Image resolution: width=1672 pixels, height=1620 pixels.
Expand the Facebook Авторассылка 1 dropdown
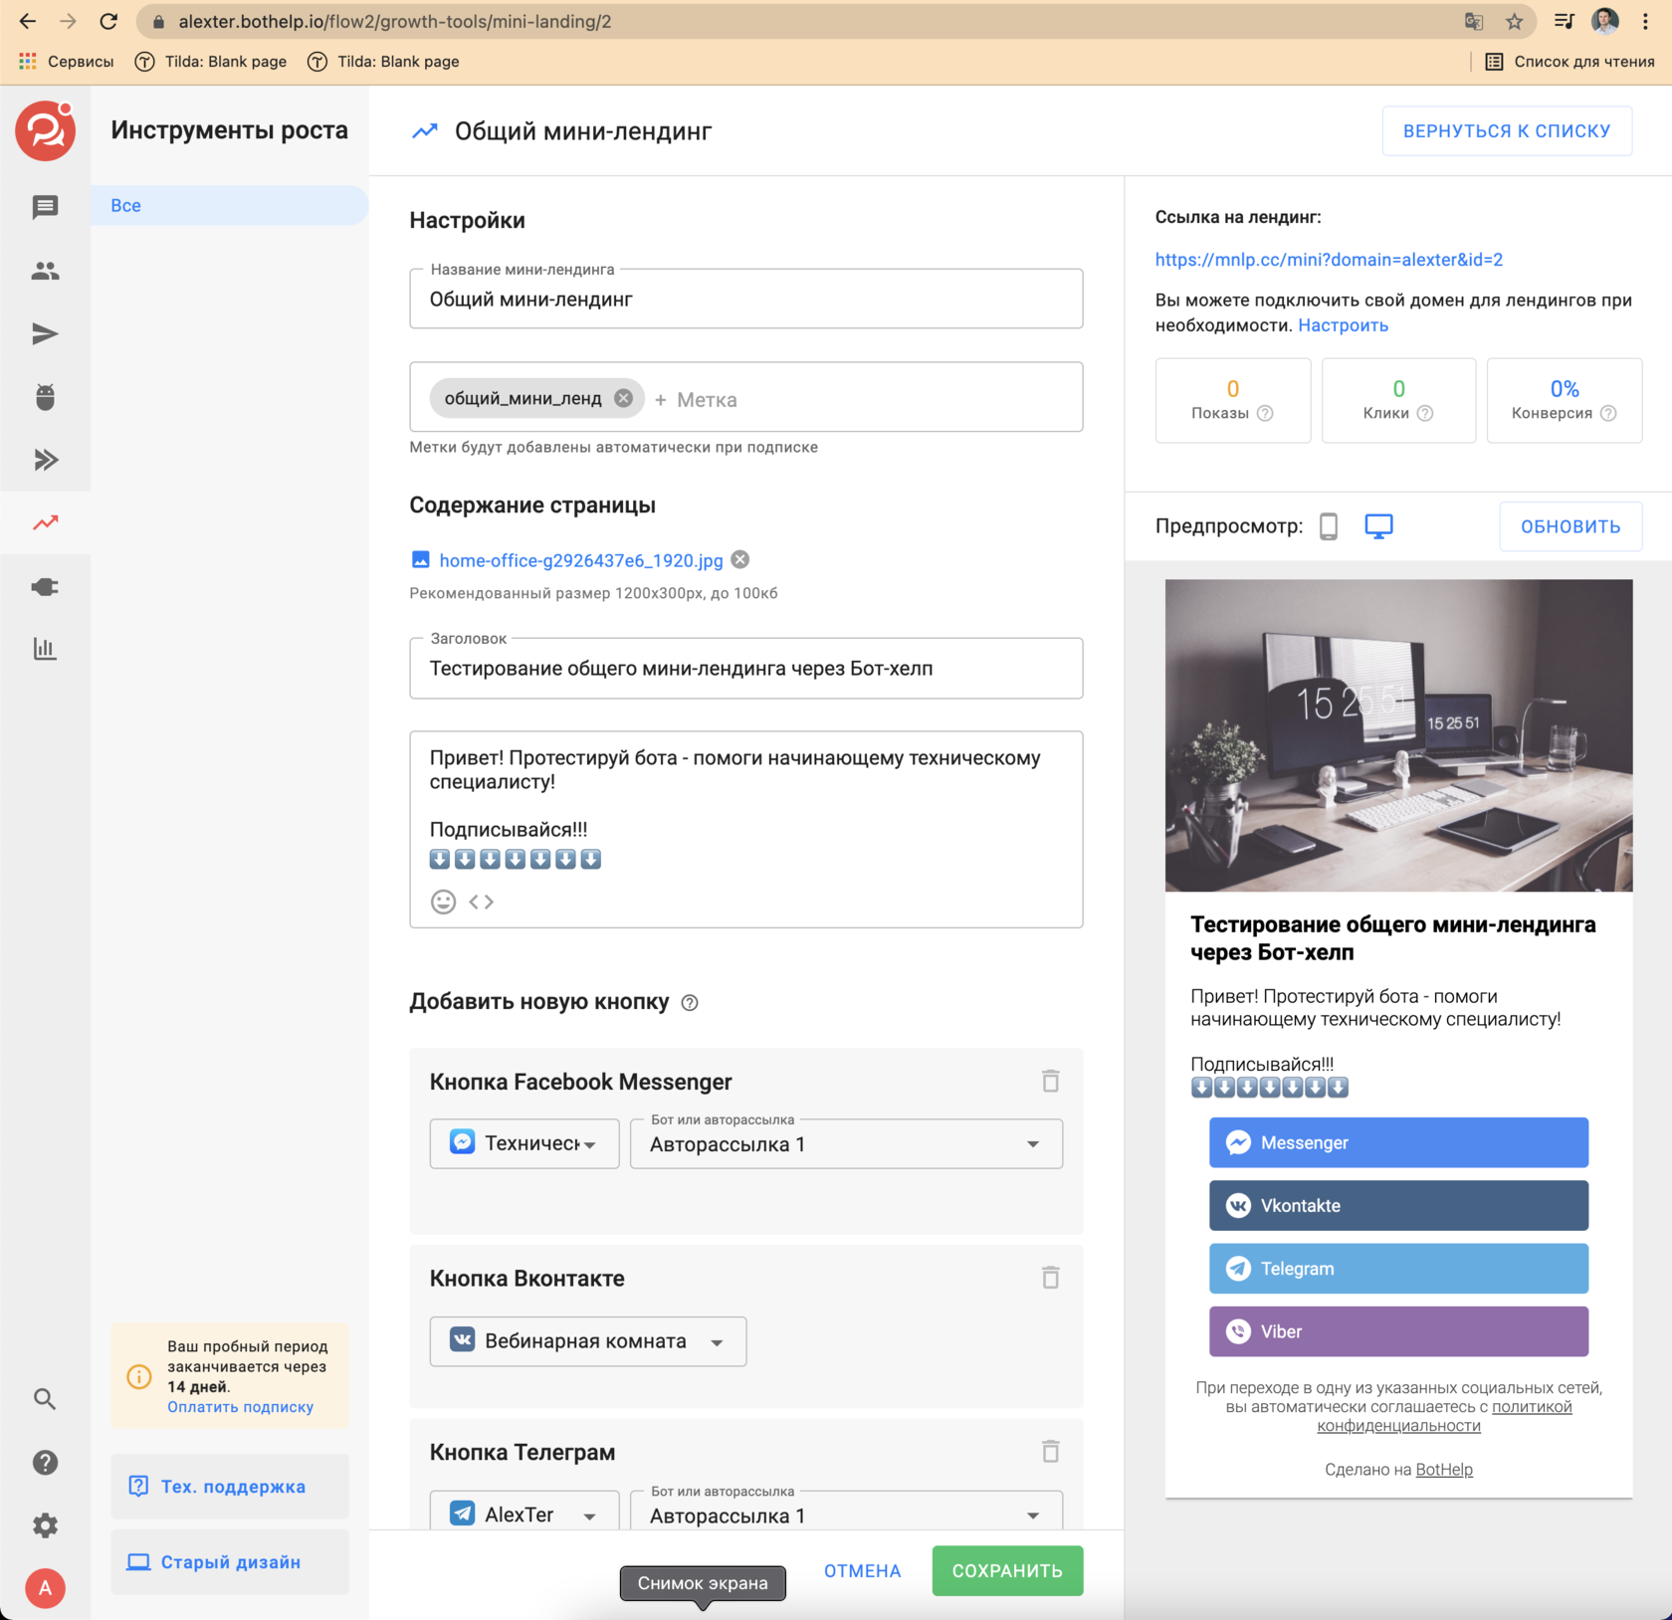[846, 1144]
